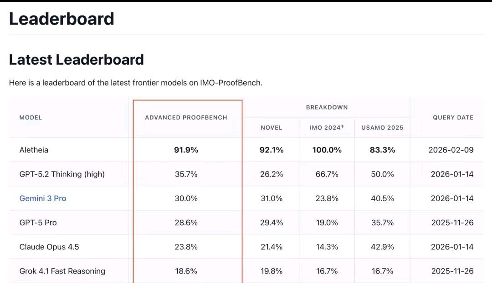Click Aletheia's 91.9% Advanced ProofBench score
The height and width of the screenshot is (283, 492).
tap(186, 150)
